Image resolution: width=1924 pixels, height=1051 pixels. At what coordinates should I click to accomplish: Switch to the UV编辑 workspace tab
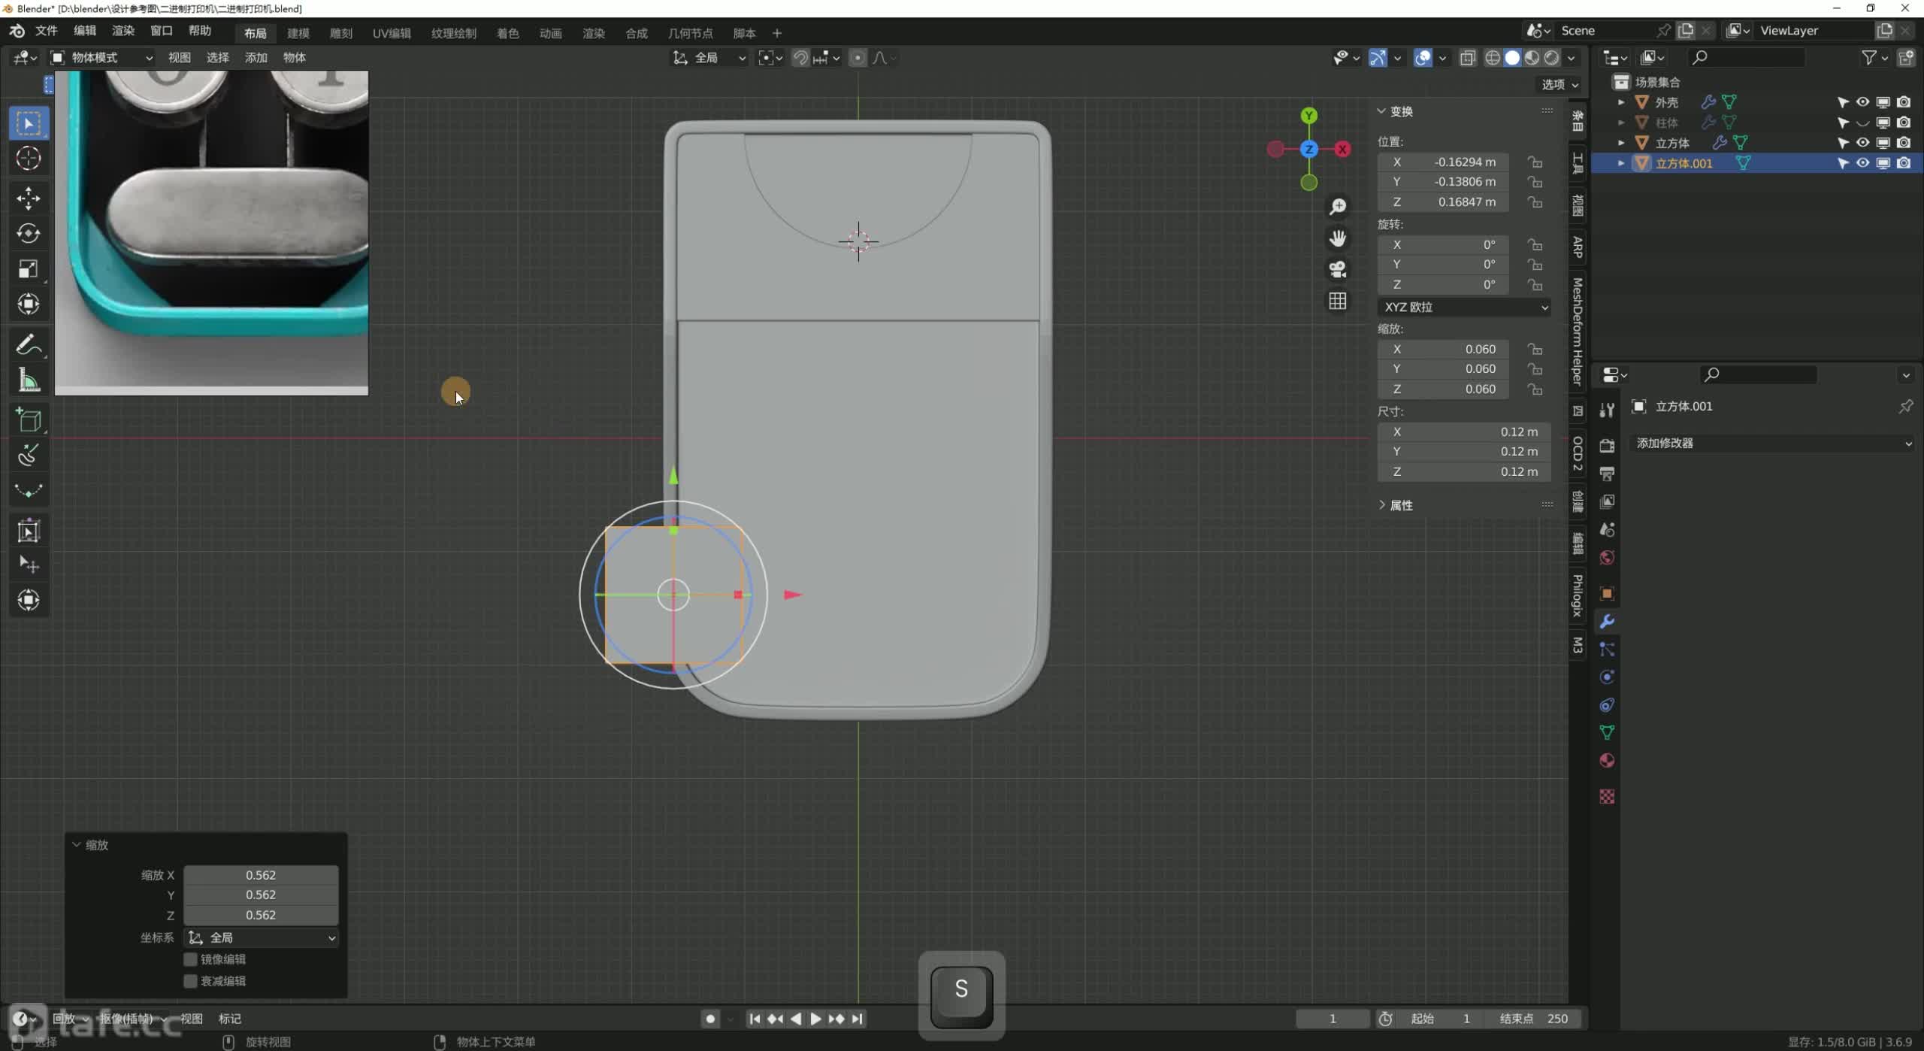coord(392,33)
